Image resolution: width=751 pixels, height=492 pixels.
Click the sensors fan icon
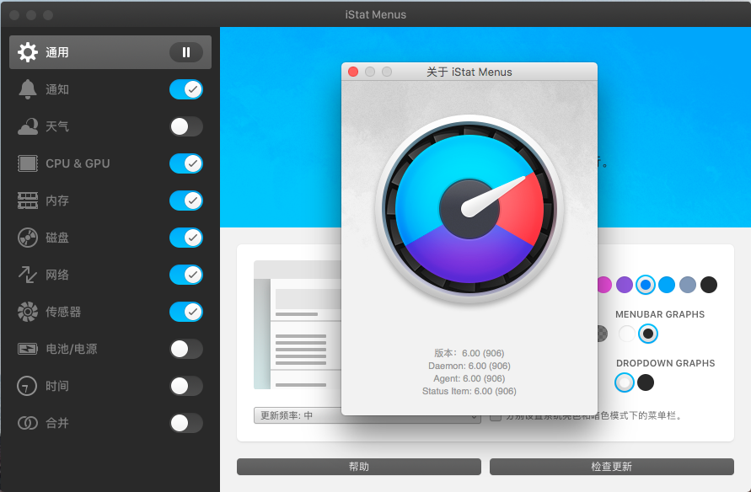28,312
